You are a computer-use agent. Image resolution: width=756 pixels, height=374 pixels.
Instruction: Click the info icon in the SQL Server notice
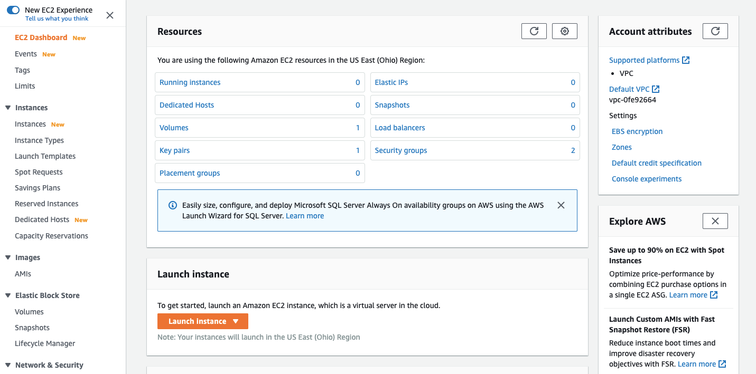[172, 205]
